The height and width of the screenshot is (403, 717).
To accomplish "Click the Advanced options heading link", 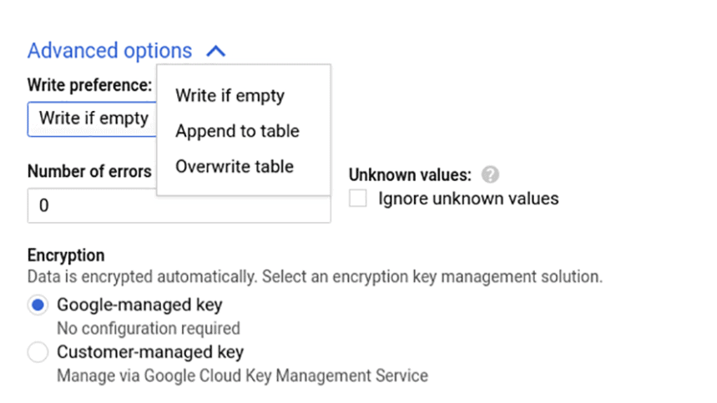I will click(109, 51).
